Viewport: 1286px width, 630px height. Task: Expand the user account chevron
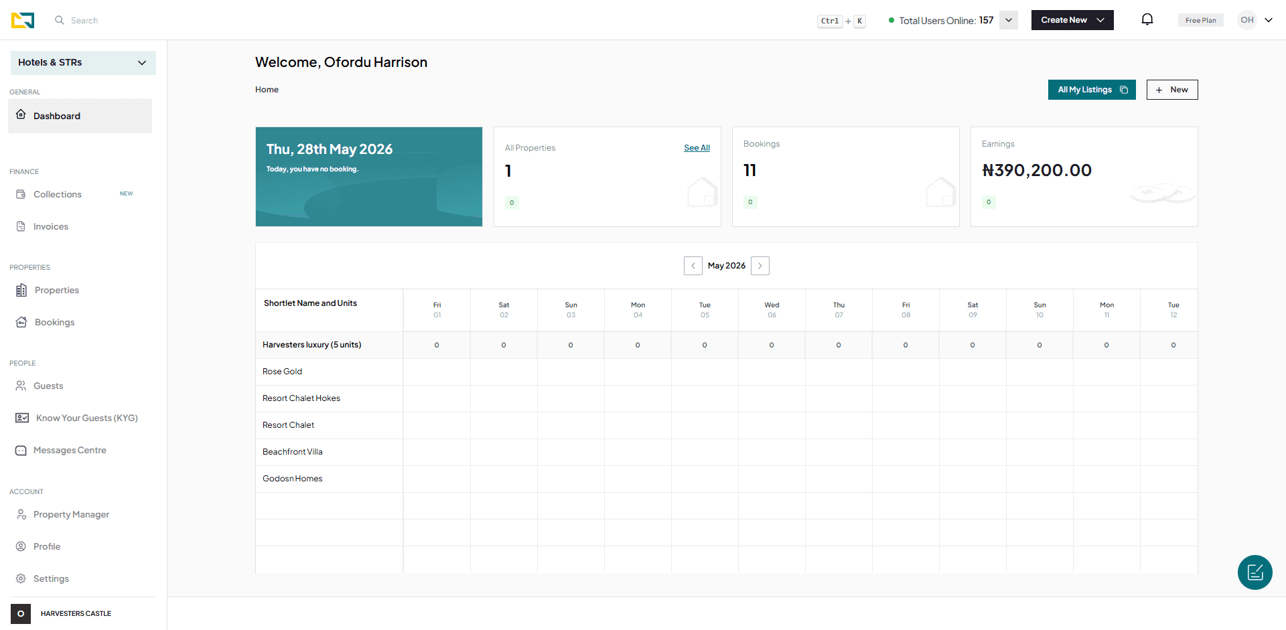1269,20
